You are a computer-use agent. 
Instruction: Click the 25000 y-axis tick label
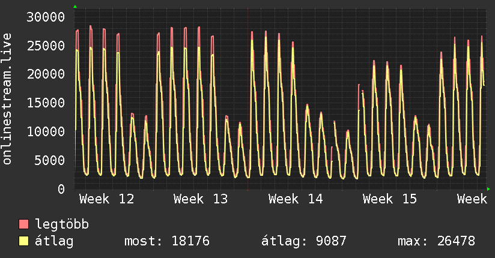click(47, 46)
